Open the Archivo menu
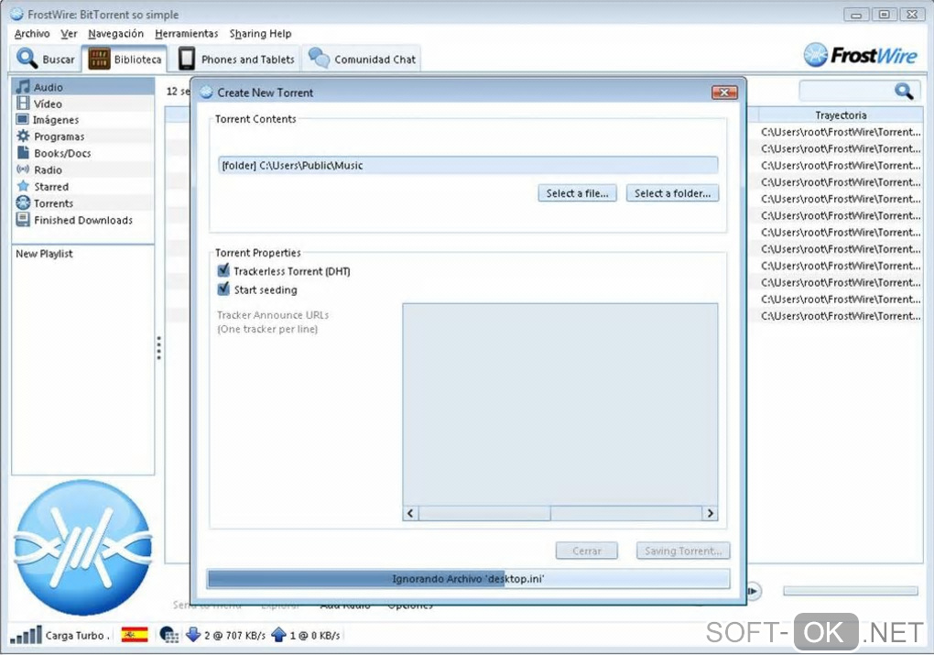The height and width of the screenshot is (655, 934). coord(32,33)
